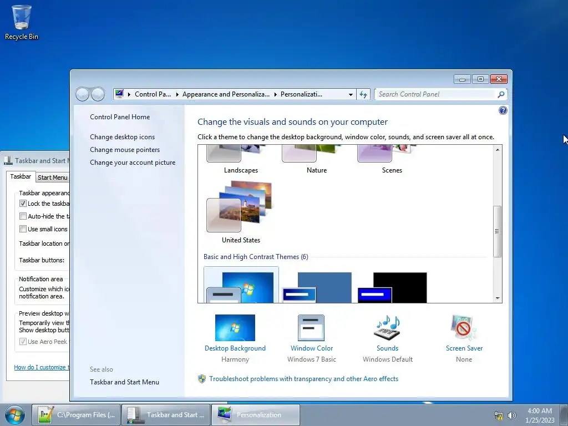The width and height of the screenshot is (568, 426).
Task: Click the Screen Saver text link
Action: (464, 348)
